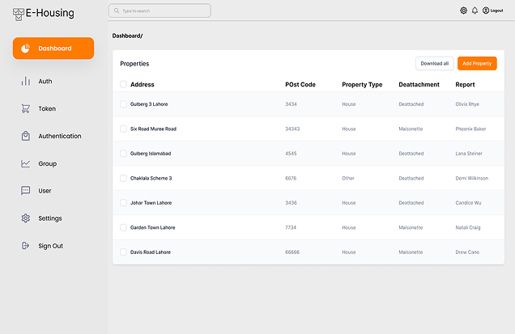
Task: Click the Auth bar chart icon
Action: pos(26,82)
